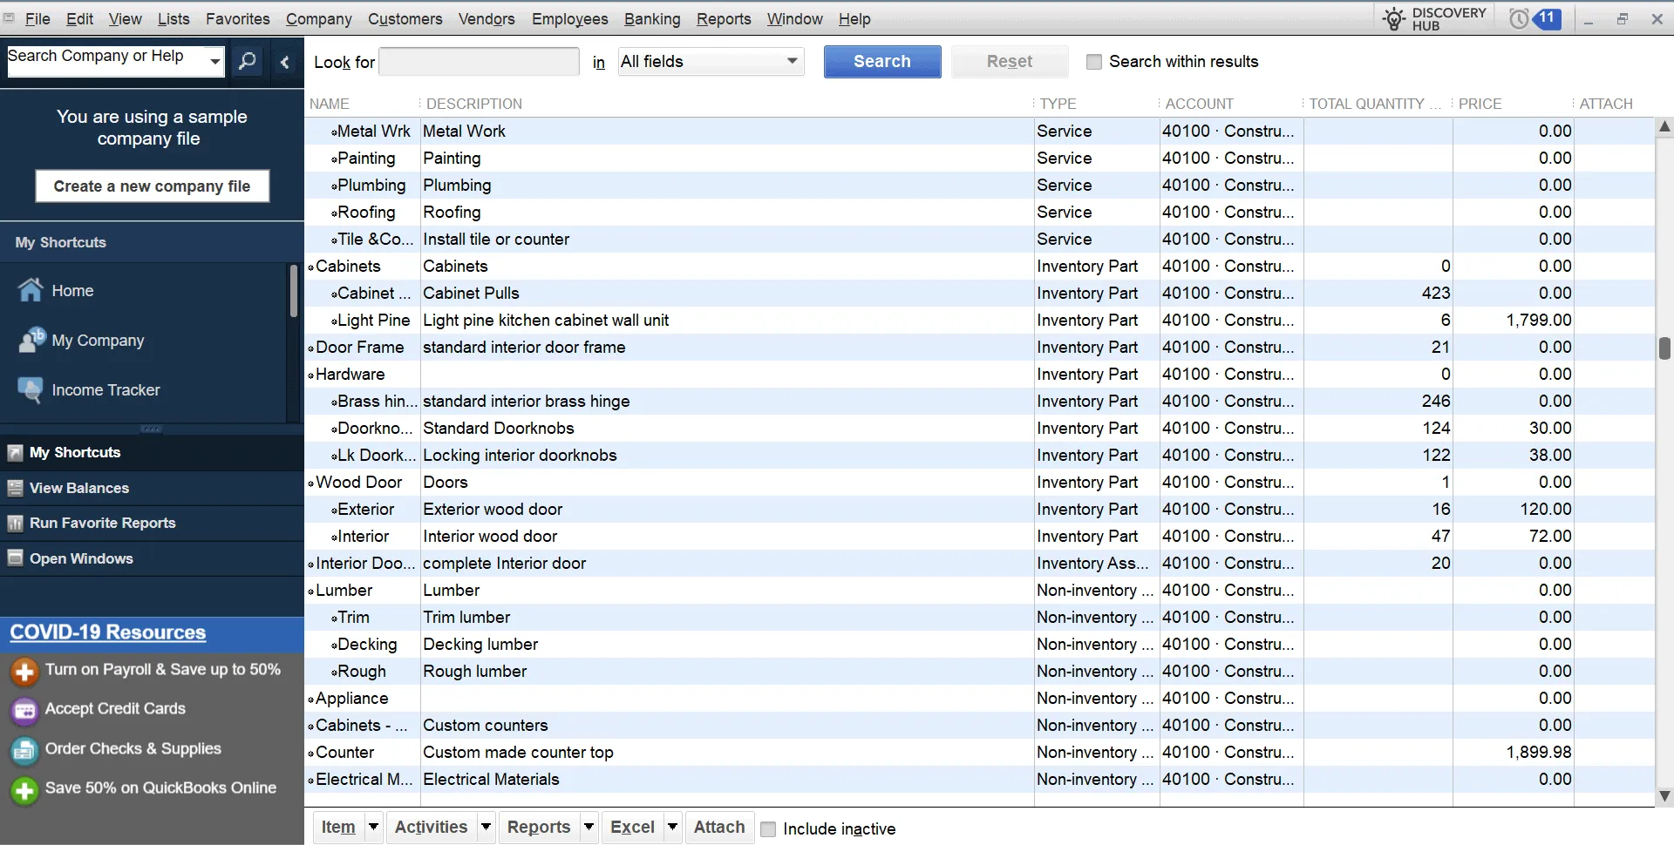The image size is (1674, 845).
Task: Open the reminders clock icon
Action: 1519,18
